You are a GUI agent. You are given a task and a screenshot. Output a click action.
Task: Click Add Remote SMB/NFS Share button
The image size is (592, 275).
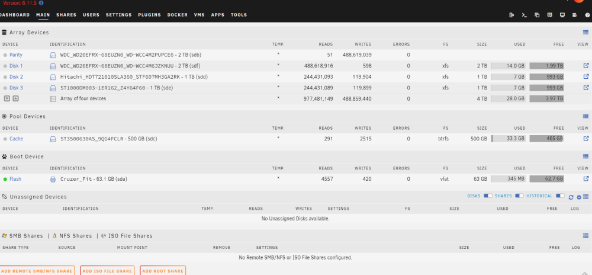37,270
